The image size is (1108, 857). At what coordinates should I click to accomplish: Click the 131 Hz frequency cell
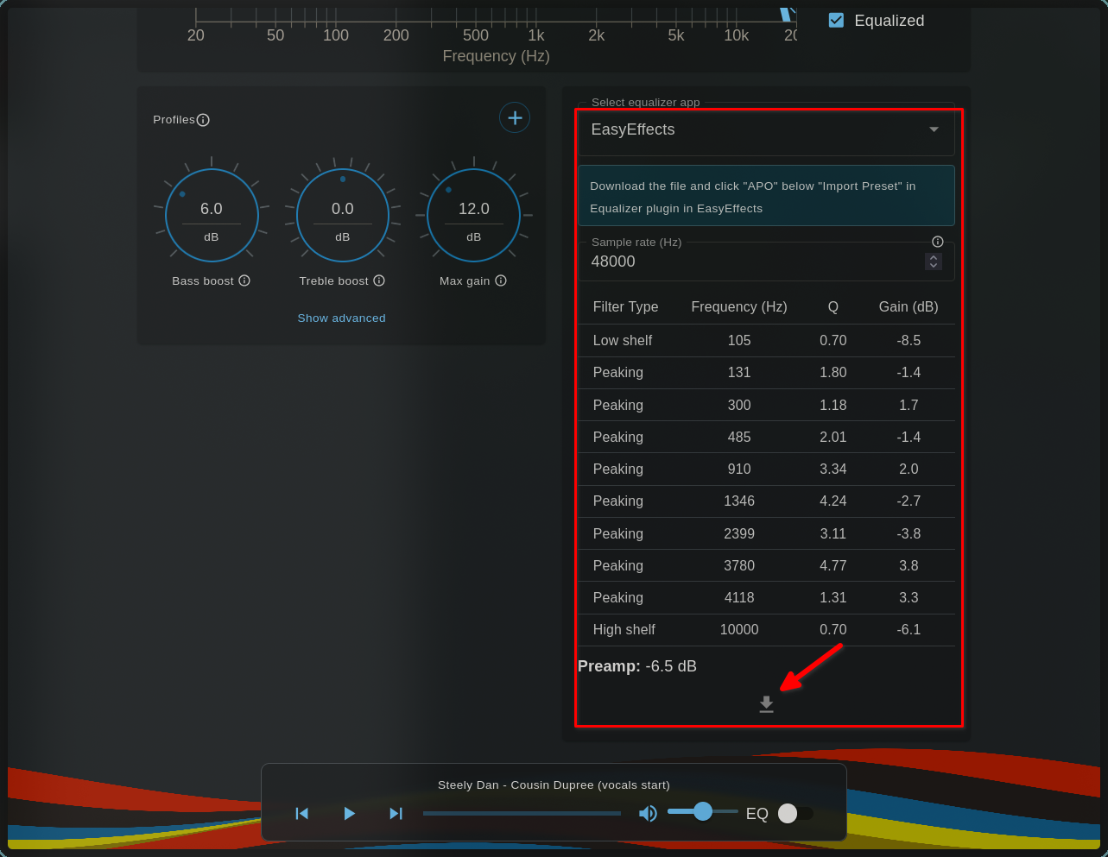click(x=739, y=372)
